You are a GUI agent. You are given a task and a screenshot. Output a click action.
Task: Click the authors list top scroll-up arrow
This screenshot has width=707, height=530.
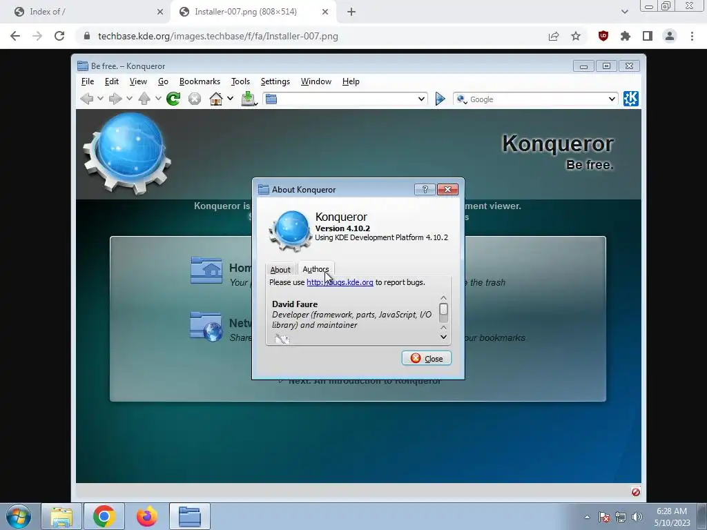(x=443, y=298)
